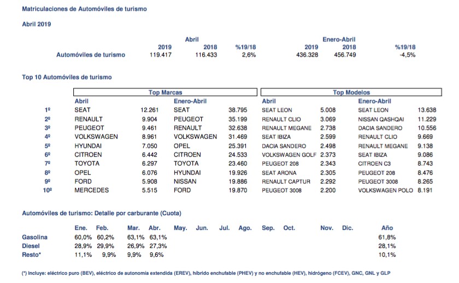Screen dimensions: 459x283
Task: Select the Gasolina row label
Action: click(x=34, y=237)
